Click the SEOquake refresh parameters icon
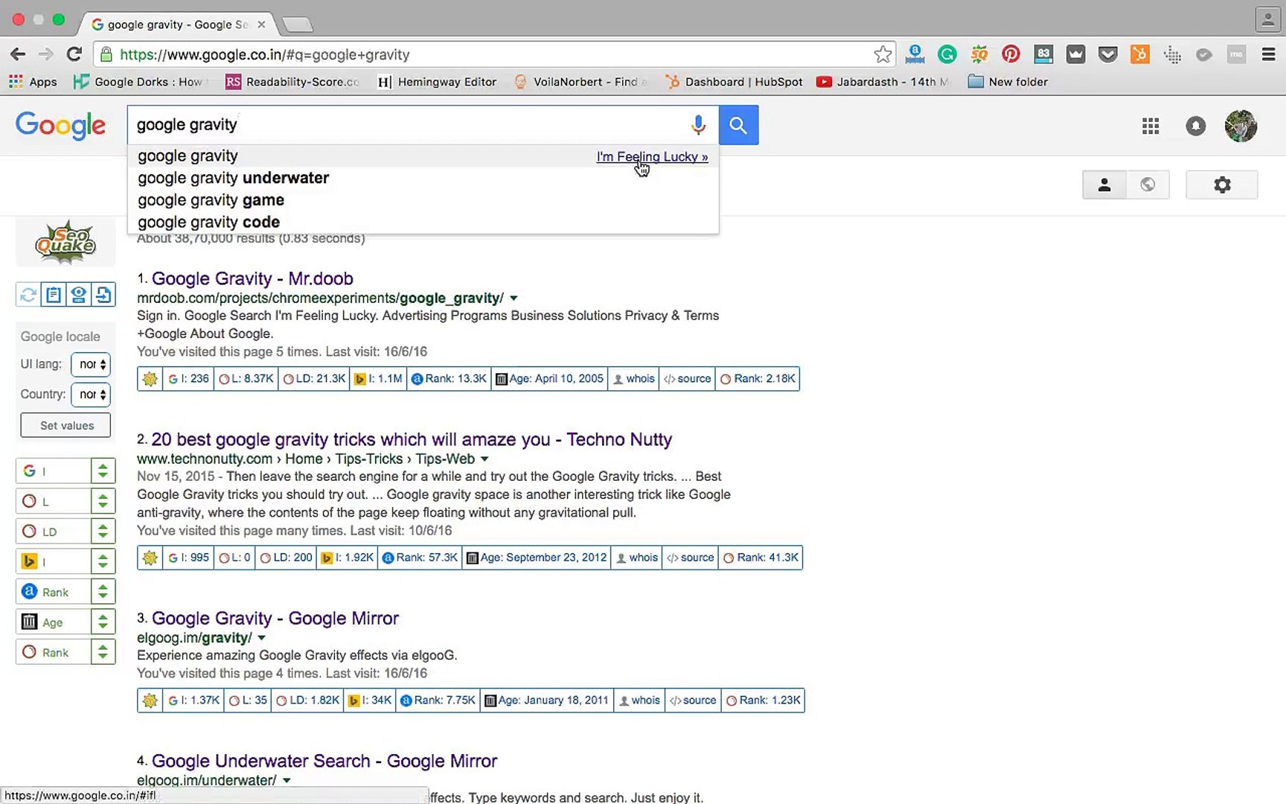The width and height of the screenshot is (1286, 804). (x=28, y=295)
